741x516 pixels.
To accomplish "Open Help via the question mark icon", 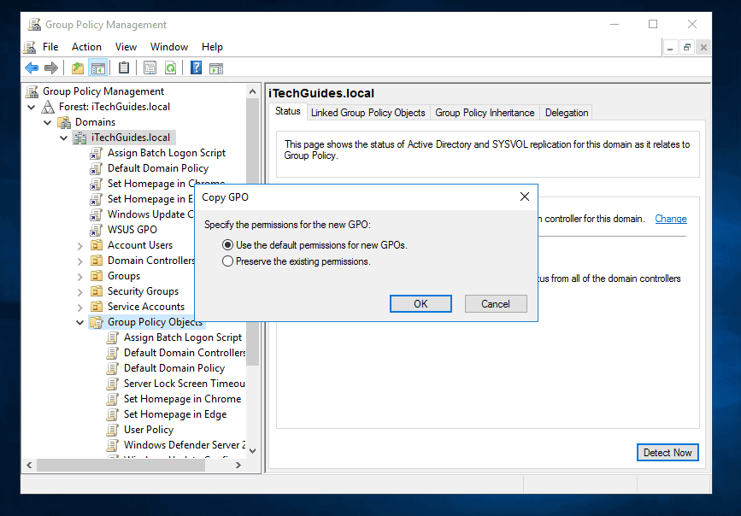I will (x=196, y=68).
